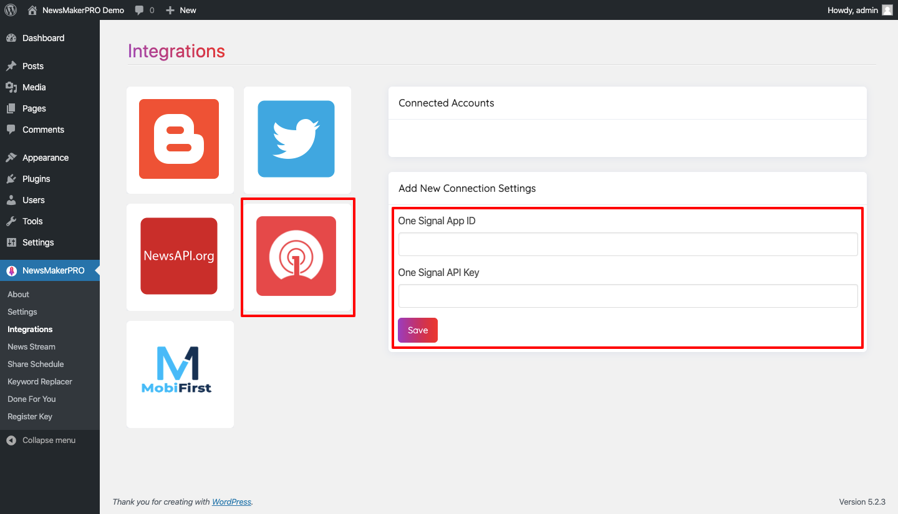
Task: Follow the WordPress footer link
Action: 231,502
